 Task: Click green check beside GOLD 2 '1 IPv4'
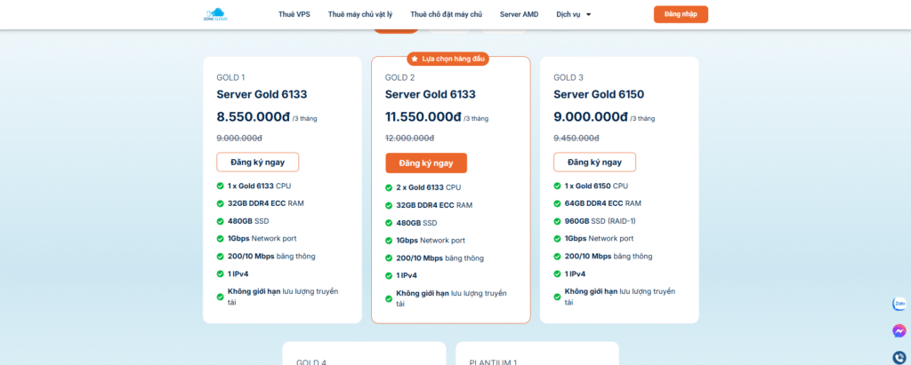tap(389, 275)
